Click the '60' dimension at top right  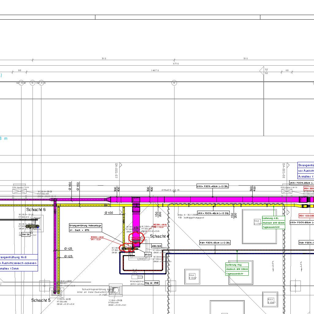coord(287,71)
